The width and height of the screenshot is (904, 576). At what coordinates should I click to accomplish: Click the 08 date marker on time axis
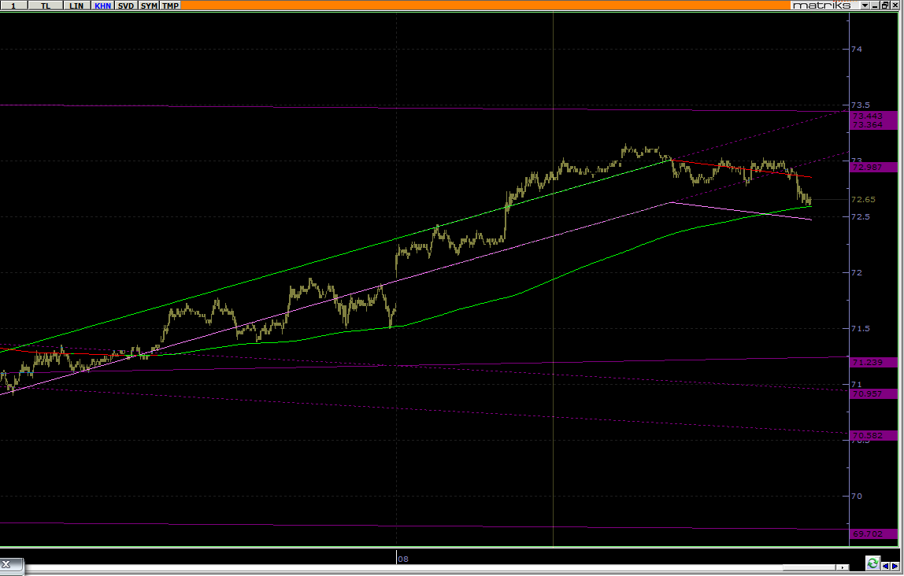(403, 559)
